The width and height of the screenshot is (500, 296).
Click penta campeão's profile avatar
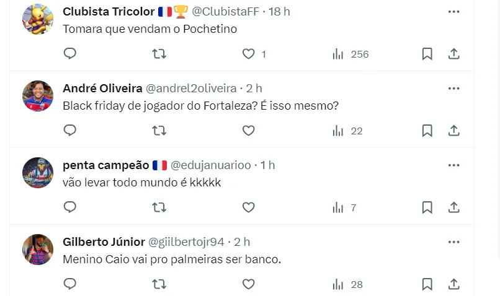point(38,173)
